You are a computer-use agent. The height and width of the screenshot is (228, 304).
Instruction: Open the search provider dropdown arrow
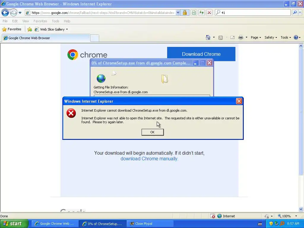pos(300,12)
